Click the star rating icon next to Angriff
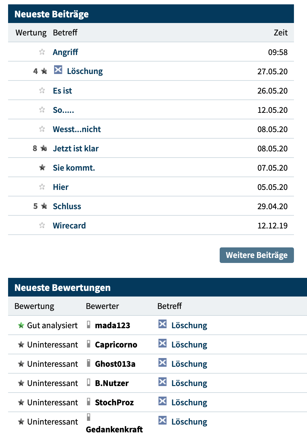Image resolution: width=307 pixels, height=437 pixels. (x=42, y=52)
